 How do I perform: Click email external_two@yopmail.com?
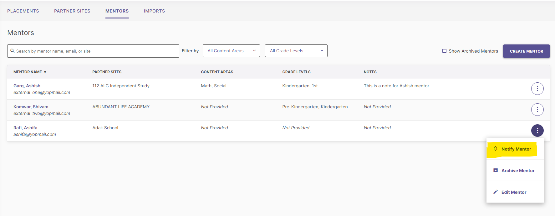42,113
